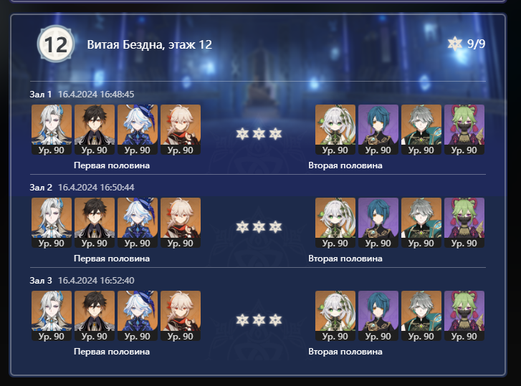Click the 9/9 star total icon
Viewport: 521px width, 386px height.
455,44
